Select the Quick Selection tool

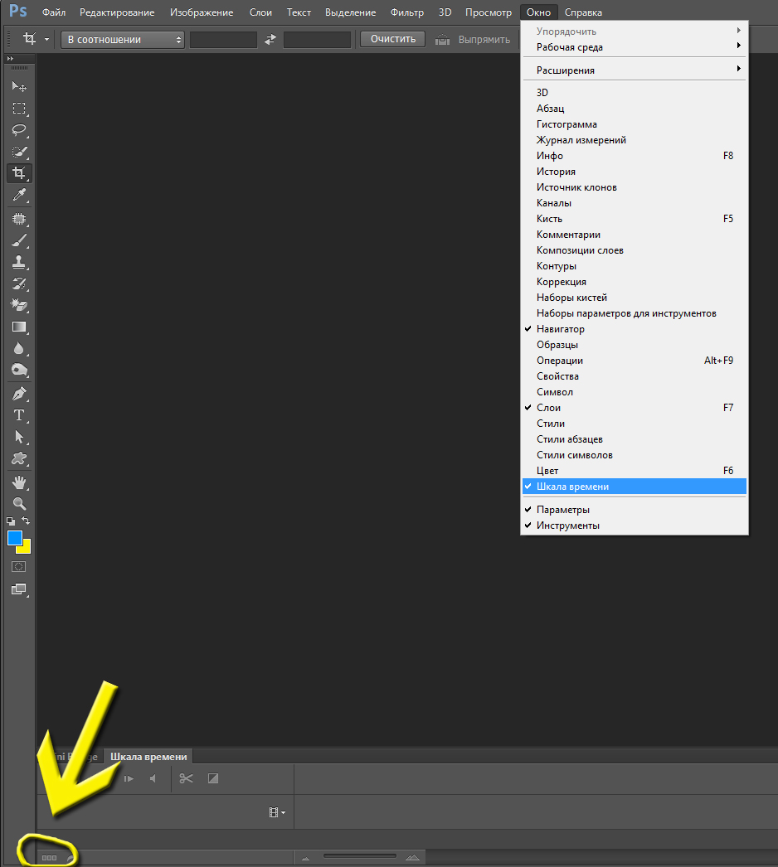point(19,152)
